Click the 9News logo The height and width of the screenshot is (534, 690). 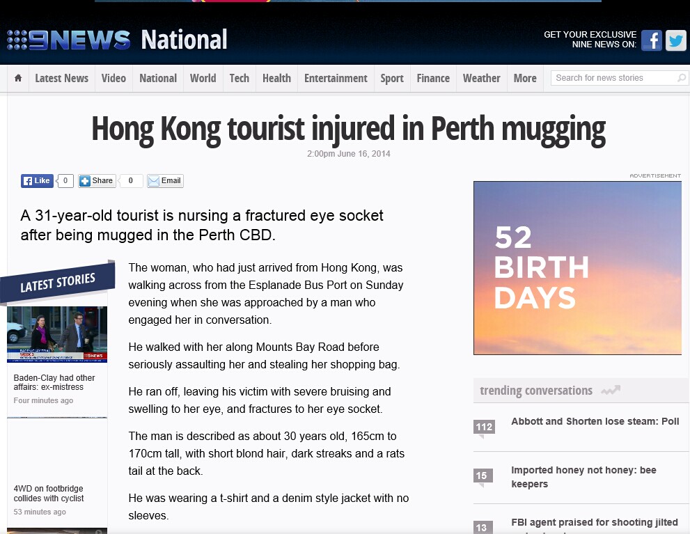(69, 40)
